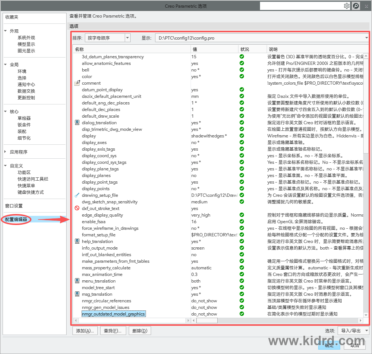Open the 导入/导出 options dropdown
This screenshot has height=354, width=372.
pyautogui.click(x=367, y=331)
